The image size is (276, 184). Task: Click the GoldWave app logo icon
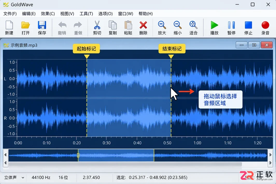[x=6, y=5]
